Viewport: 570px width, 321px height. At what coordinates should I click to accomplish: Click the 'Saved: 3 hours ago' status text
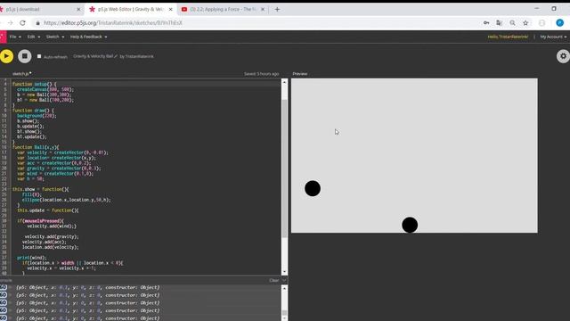(261, 74)
